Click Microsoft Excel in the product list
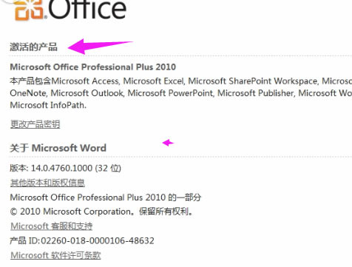Screen dimensions: 352x267 [x=154, y=81]
